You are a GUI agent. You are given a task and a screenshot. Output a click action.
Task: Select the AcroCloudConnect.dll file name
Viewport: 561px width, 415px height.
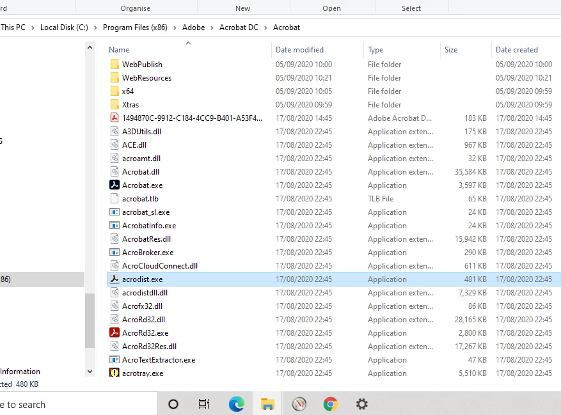160,266
